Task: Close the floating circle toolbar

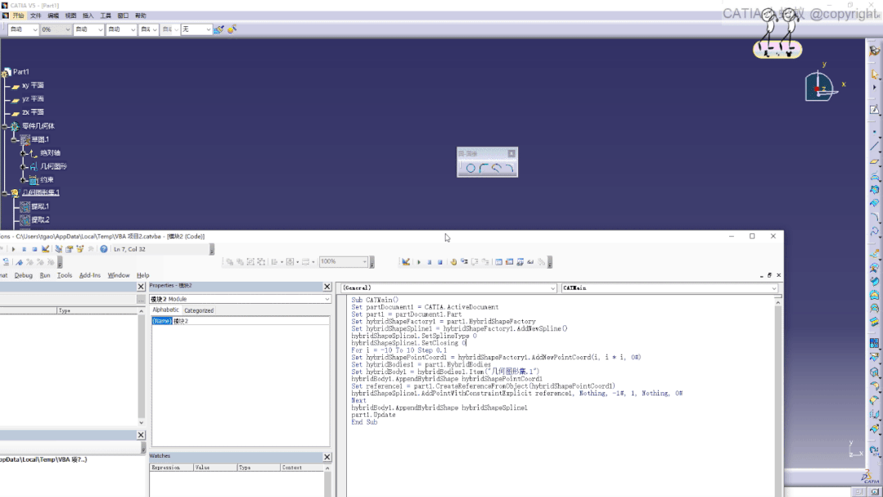Action: point(511,153)
